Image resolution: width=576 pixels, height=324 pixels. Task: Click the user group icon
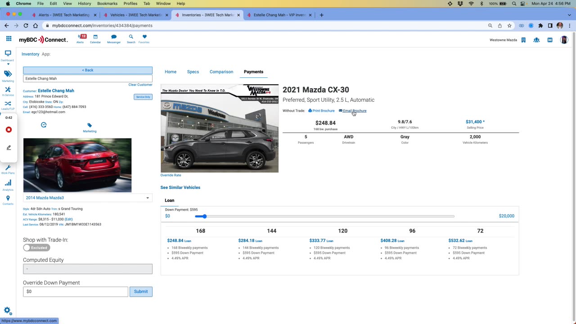coord(536,40)
